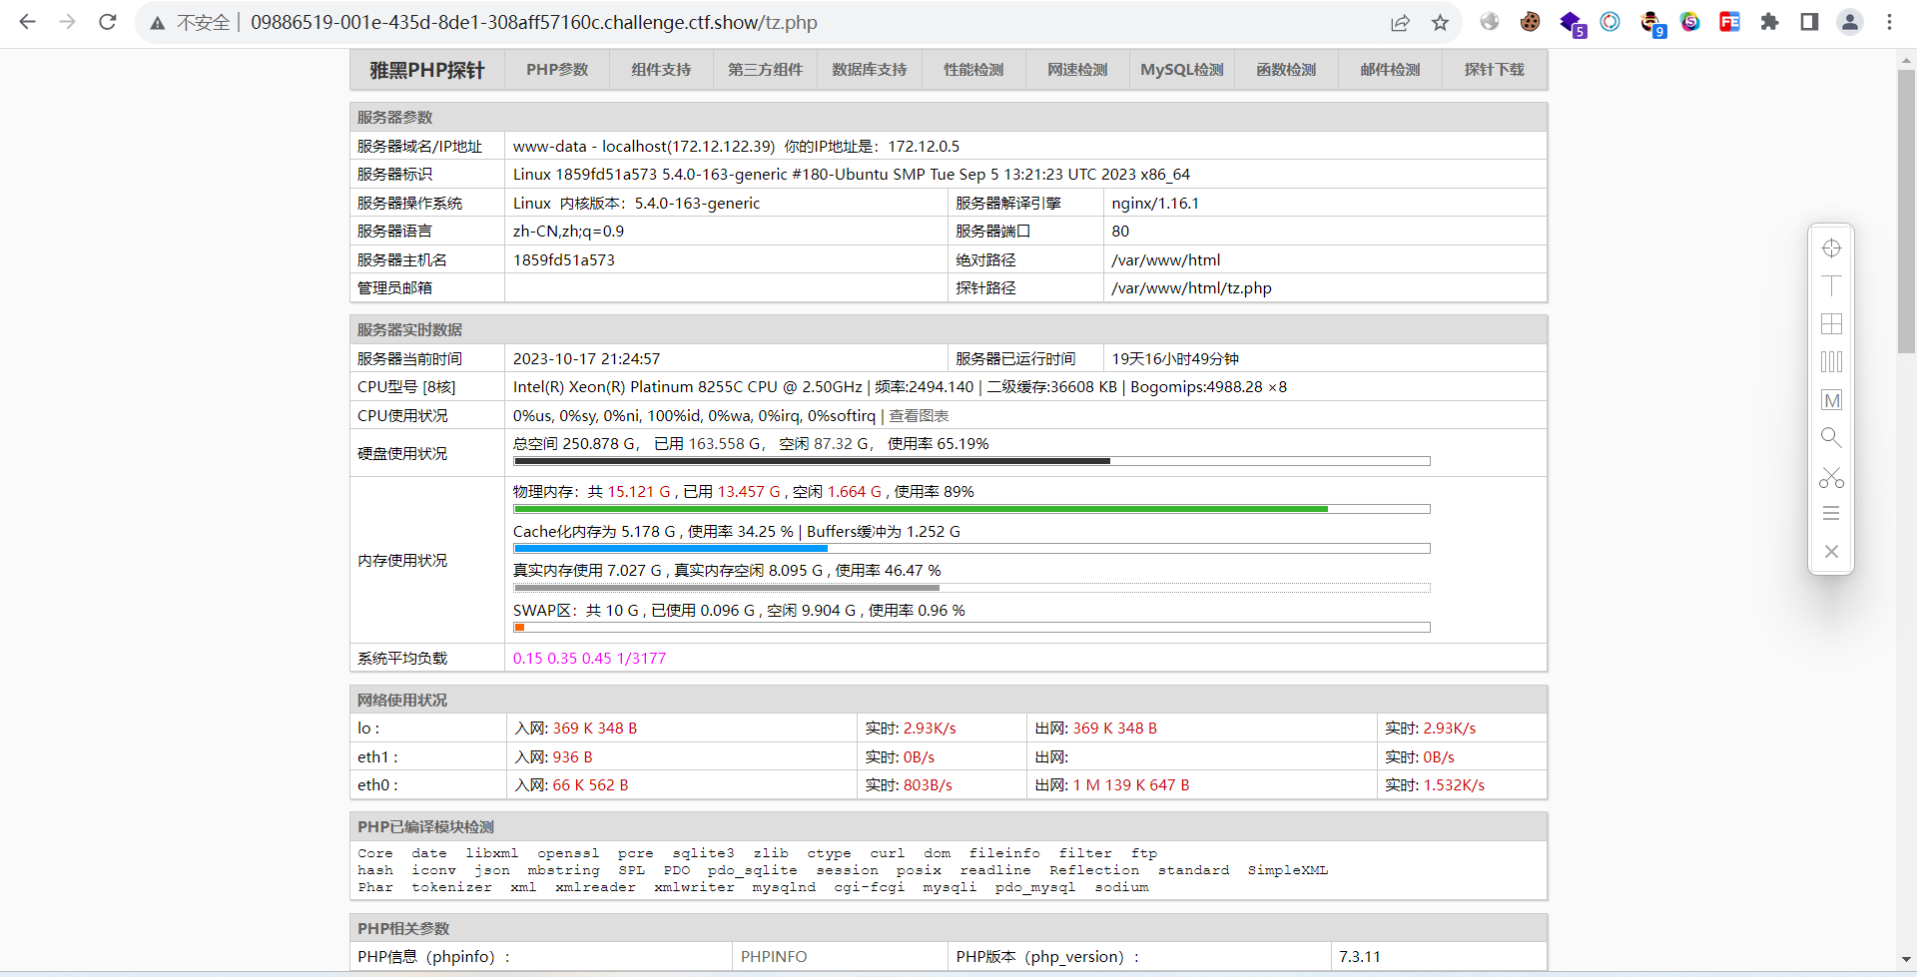Open the MySQL检测 tab
This screenshot has height=977, width=1917.
pyautogui.click(x=1182, y=70)
